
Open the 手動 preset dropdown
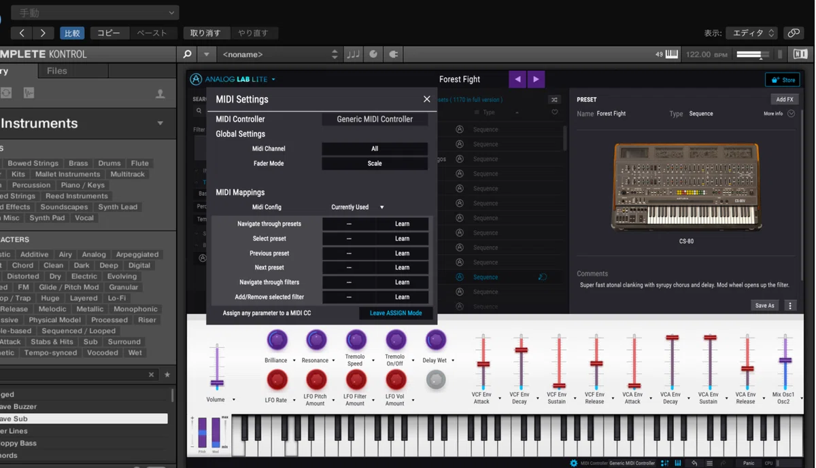[x=95, y=13]
